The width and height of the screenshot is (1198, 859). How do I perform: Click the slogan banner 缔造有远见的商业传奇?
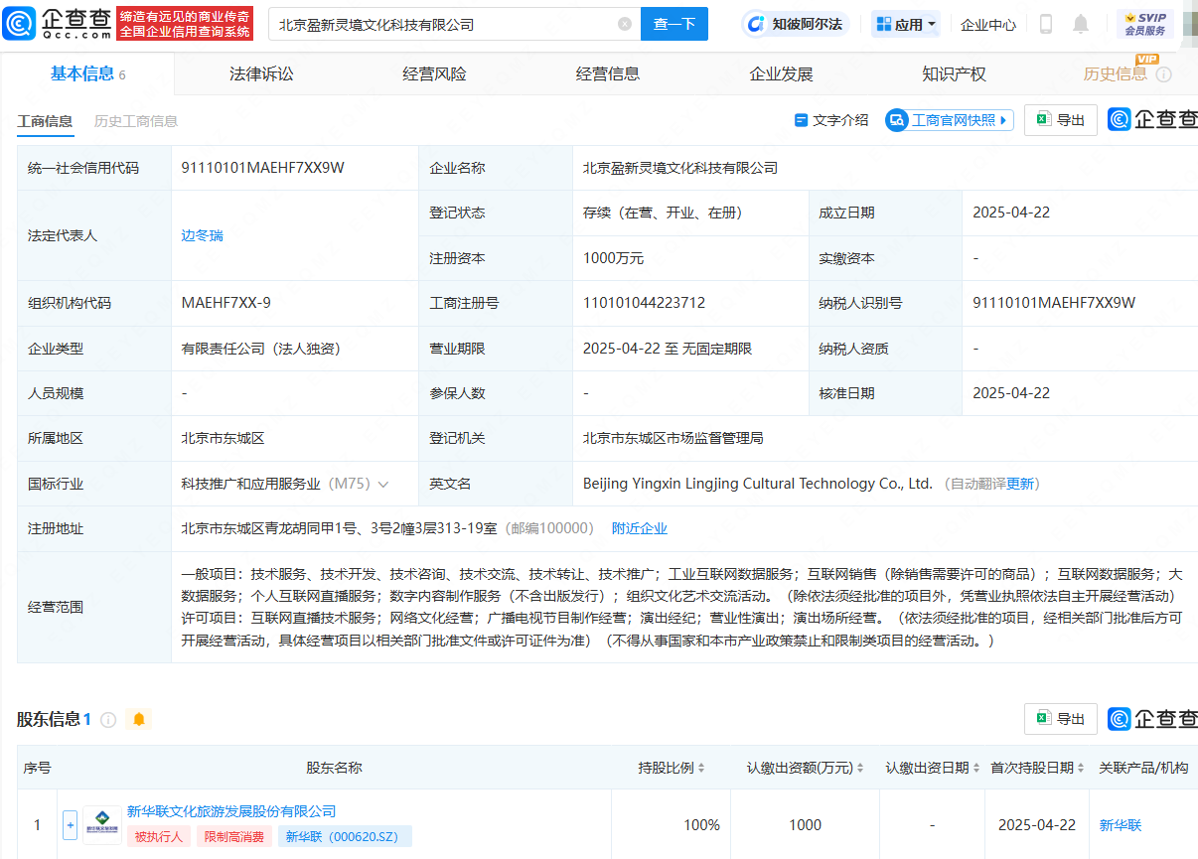click(185, 23)
